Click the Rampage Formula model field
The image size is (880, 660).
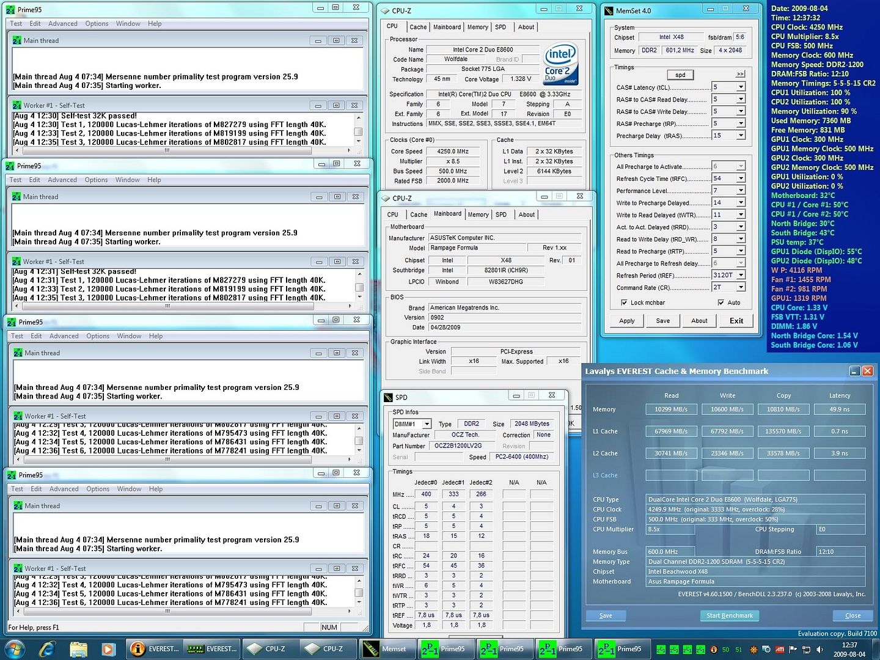(477, 248)
